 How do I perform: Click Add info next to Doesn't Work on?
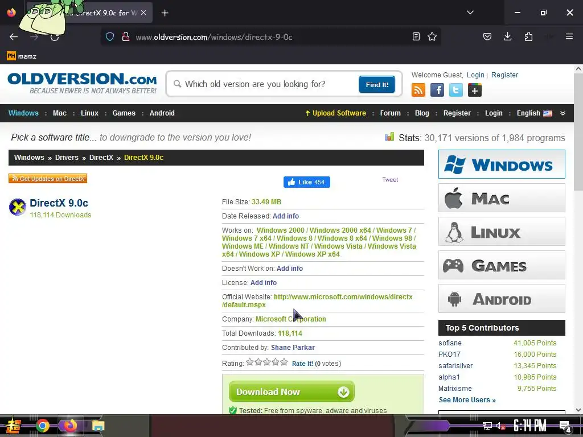pyautogui.click(x=290, y=269)
